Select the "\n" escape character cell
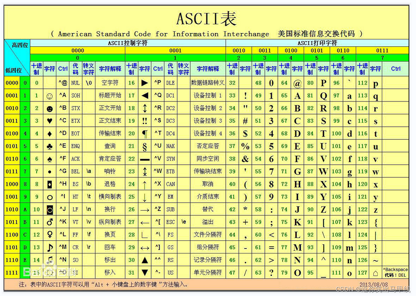The height and width of the screenshot is (296, 416). click(88, 209)
